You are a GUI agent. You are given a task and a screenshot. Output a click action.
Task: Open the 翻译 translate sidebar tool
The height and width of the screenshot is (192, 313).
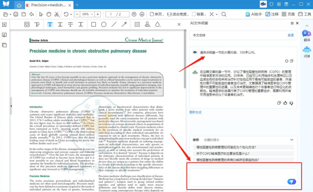tap(307, 36)
